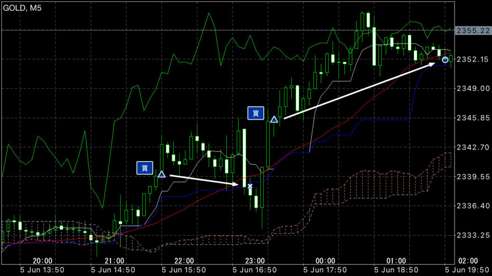The height and width of the screenshot is (276, 492).
Task: Click price level 2352.15 on the scale
Action: coord(473,59)
